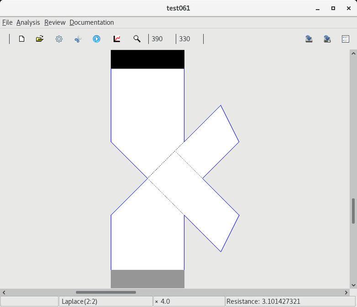Open the properties list panel icon
The image size is (357, 307).
[x=346, y=39]
